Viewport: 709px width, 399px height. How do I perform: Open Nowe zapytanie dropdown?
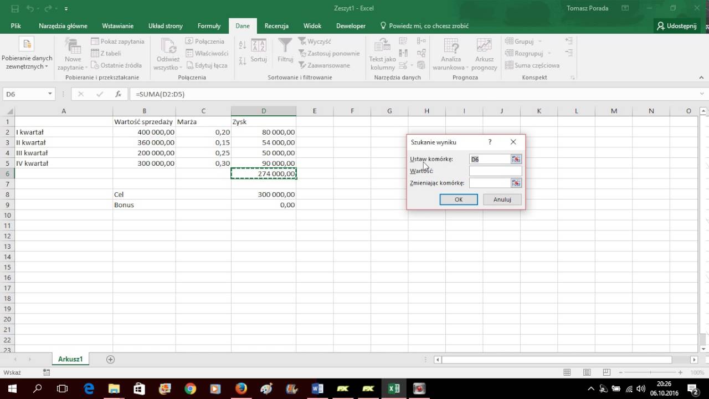pyautogui.click(x=74, y=54)
